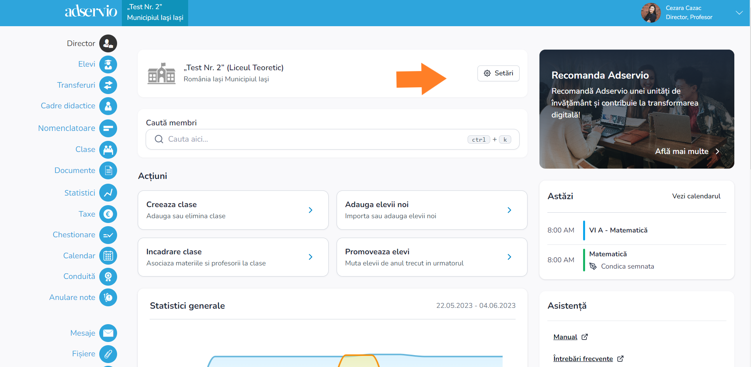This screenshot has width=751, height=367.
Task: Go to Fișiere menu label
Action: tap(83, 354)
